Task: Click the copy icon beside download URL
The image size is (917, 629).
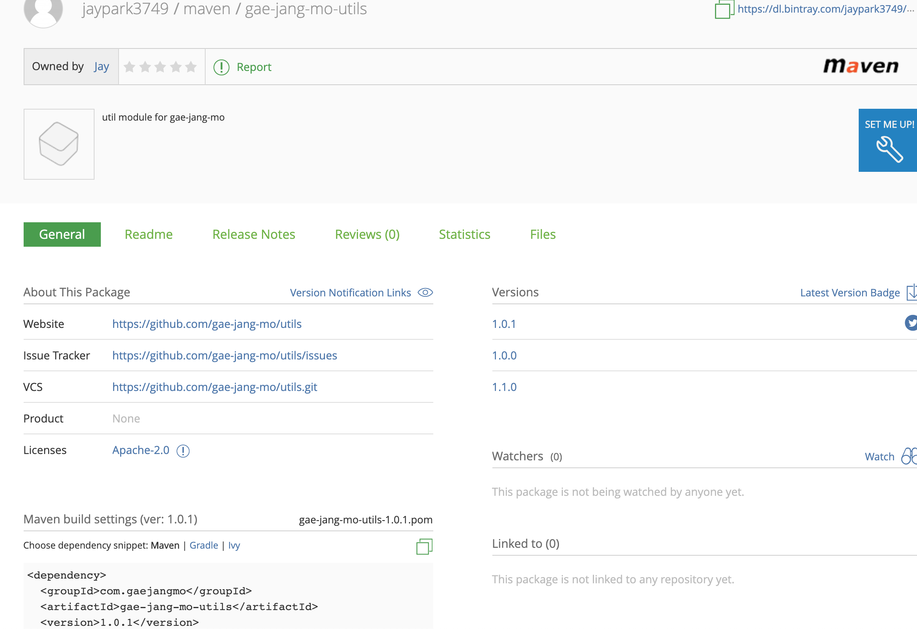Action: 723,9
